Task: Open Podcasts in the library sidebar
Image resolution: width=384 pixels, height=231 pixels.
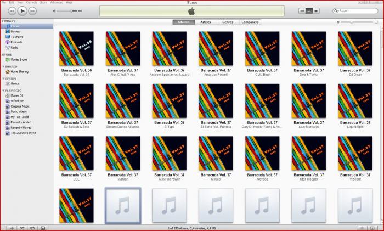Action: (16, 42)
